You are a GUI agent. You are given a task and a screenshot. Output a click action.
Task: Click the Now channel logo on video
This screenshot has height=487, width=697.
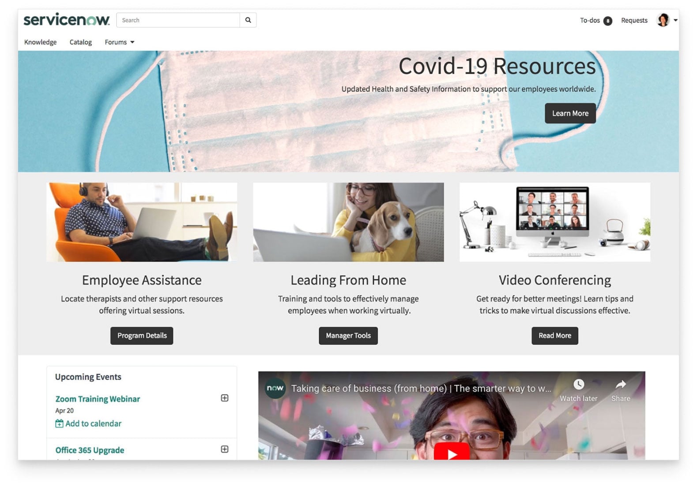point(275,388)
